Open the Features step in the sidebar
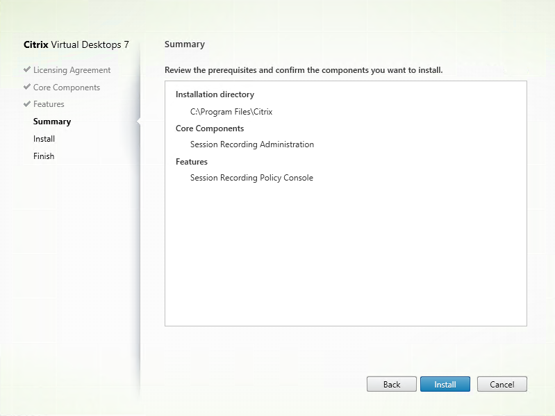The height and width of the screenshot is (416, 555). click(x=49, y=104)
